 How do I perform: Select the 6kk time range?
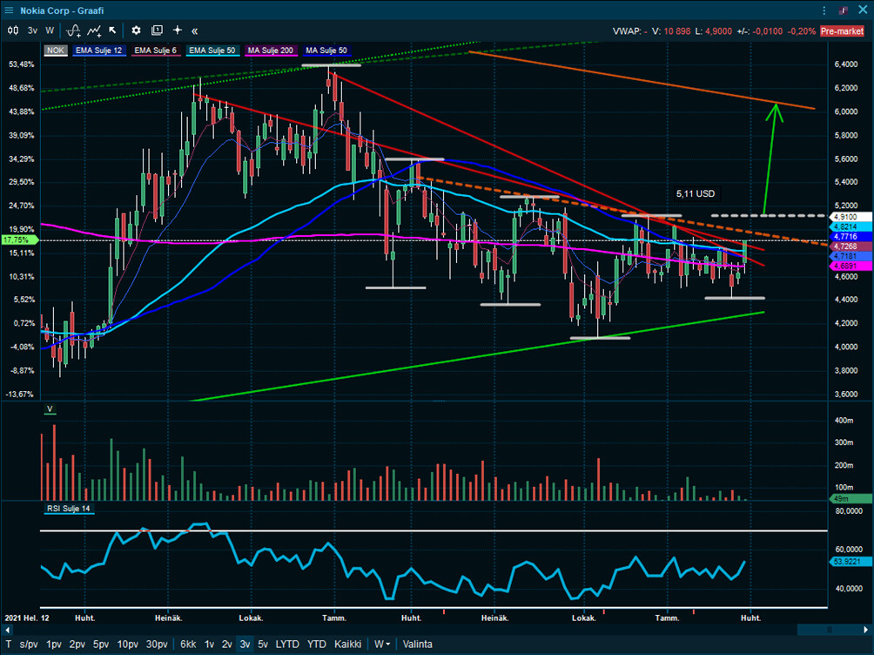coord(188,644)
